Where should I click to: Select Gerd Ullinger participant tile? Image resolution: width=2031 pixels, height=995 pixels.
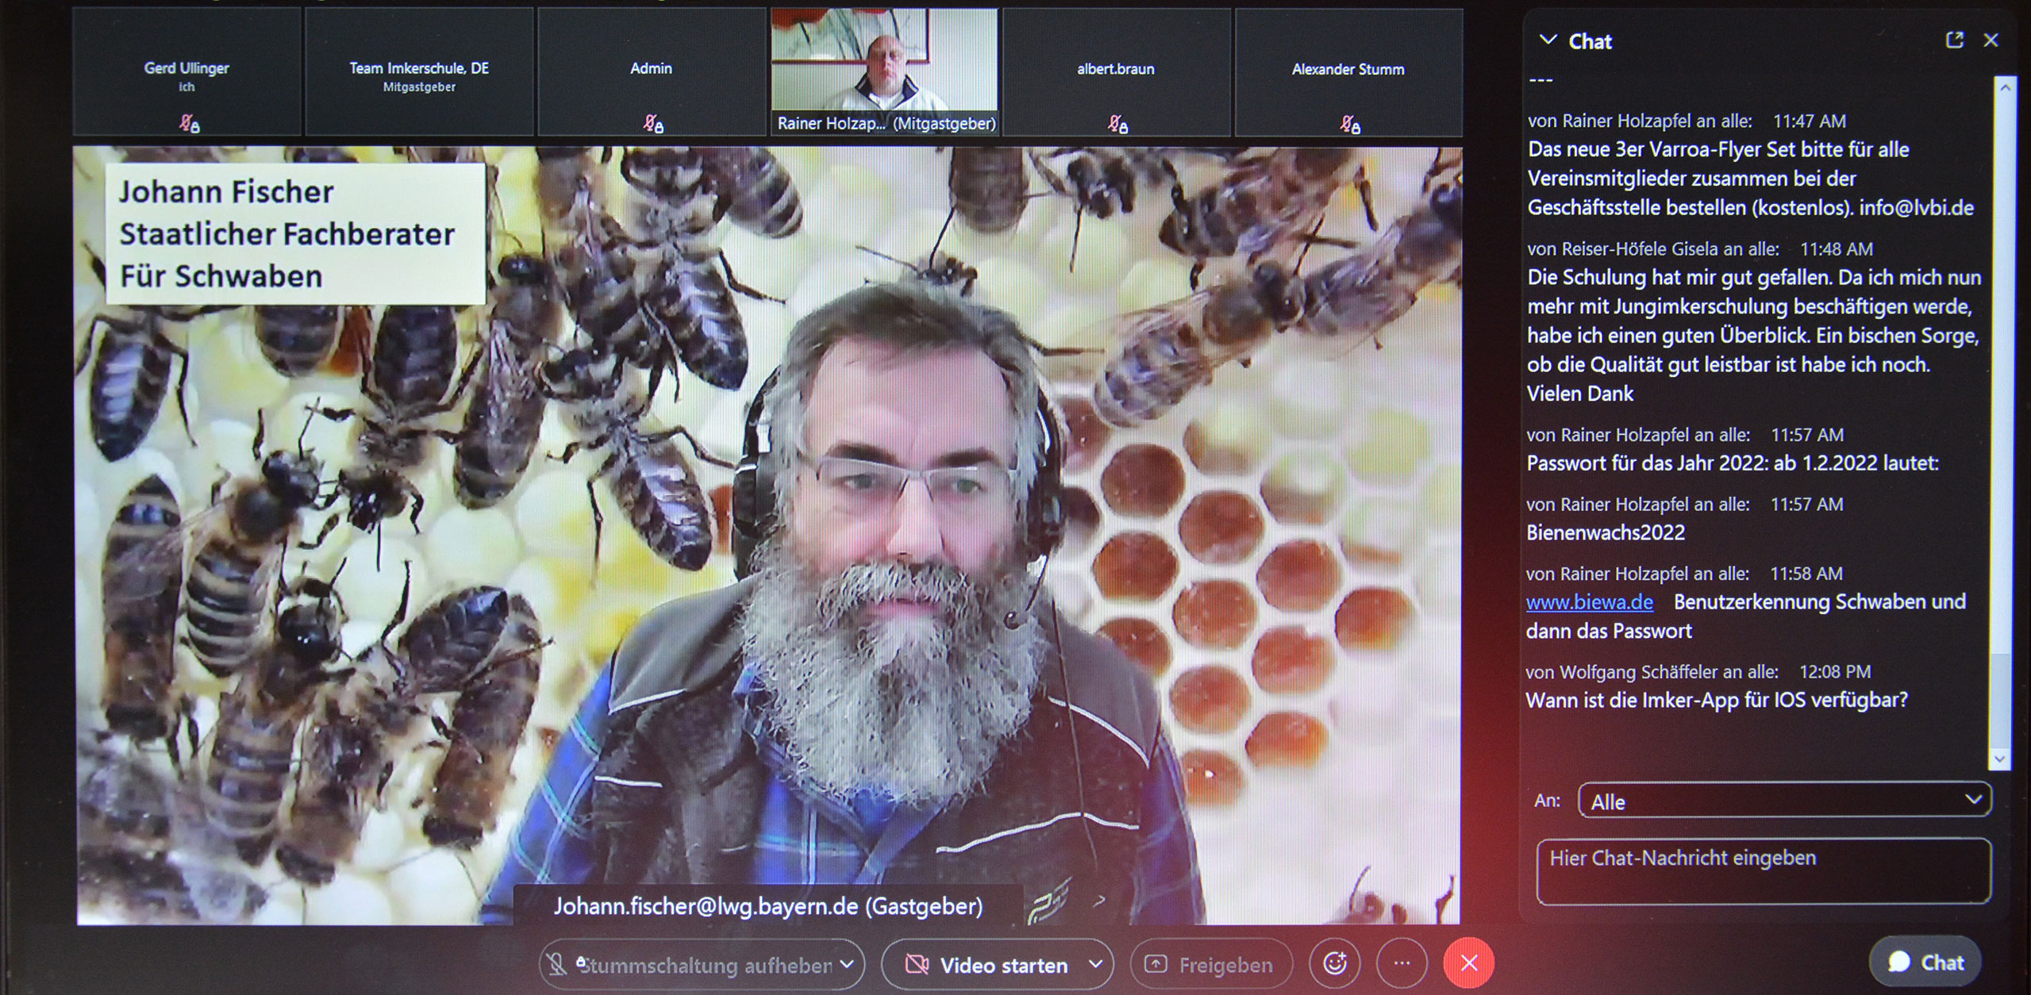pyautogui.click(x=187, y=72)
